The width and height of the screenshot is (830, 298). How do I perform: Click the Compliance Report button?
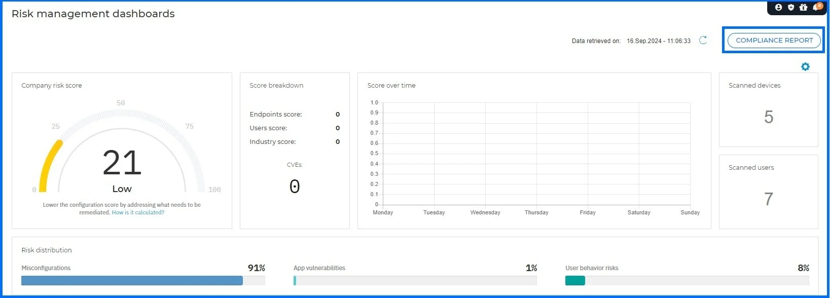(x=774, y=41)
